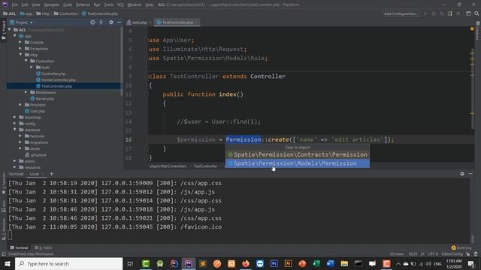The width and height of the screenshot is (481, 270).
Task: Expand the bootstrap folder
Action: point(15,117)
